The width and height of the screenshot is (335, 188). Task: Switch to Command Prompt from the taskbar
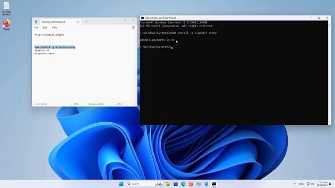(214, 184)
